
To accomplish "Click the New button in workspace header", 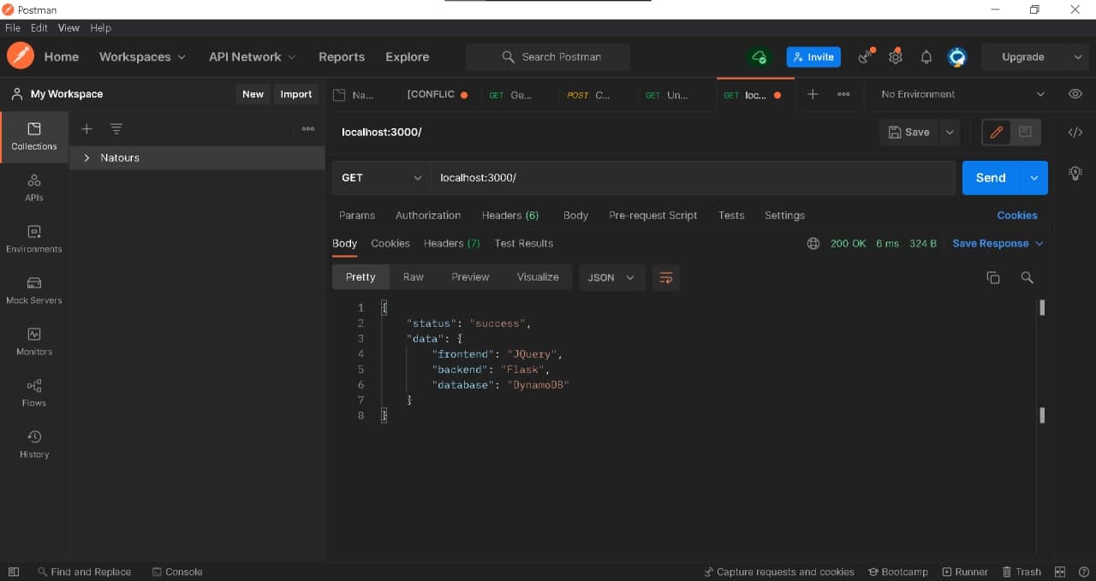I will click(x=253, y=94).
